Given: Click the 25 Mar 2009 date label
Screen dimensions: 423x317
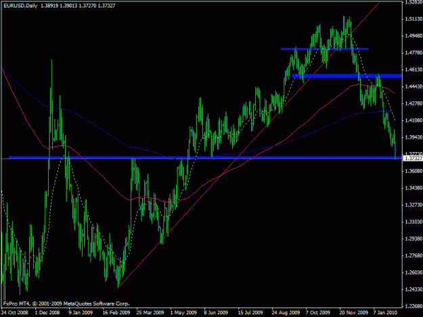Looking at the screenshot, I should 150,313.
